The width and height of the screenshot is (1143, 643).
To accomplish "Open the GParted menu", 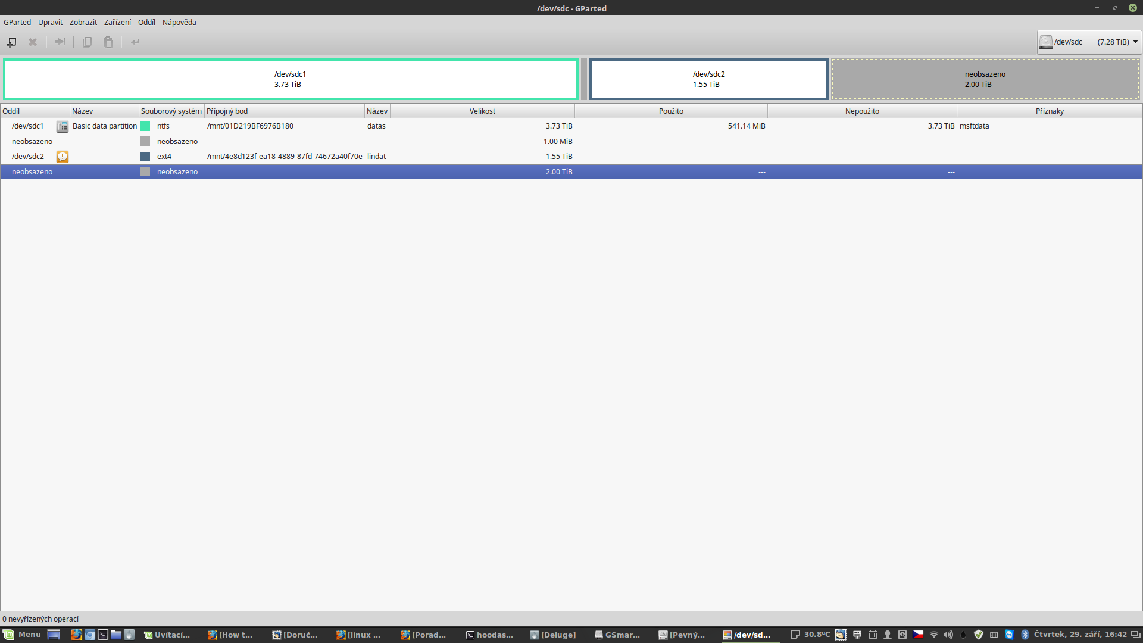I will (x=17, y=22).
